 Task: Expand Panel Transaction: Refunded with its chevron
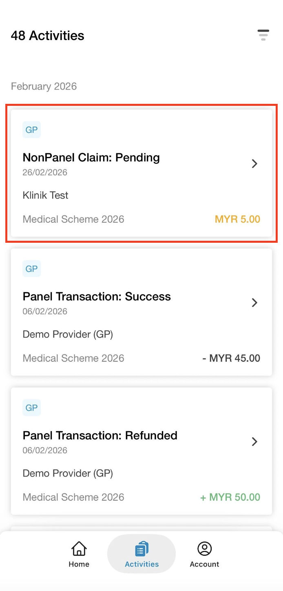click(x=254, y=441)
